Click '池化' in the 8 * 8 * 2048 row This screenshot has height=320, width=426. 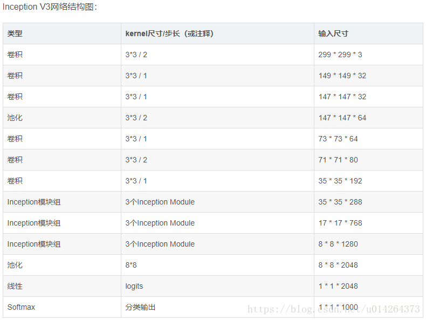point(15,265)
